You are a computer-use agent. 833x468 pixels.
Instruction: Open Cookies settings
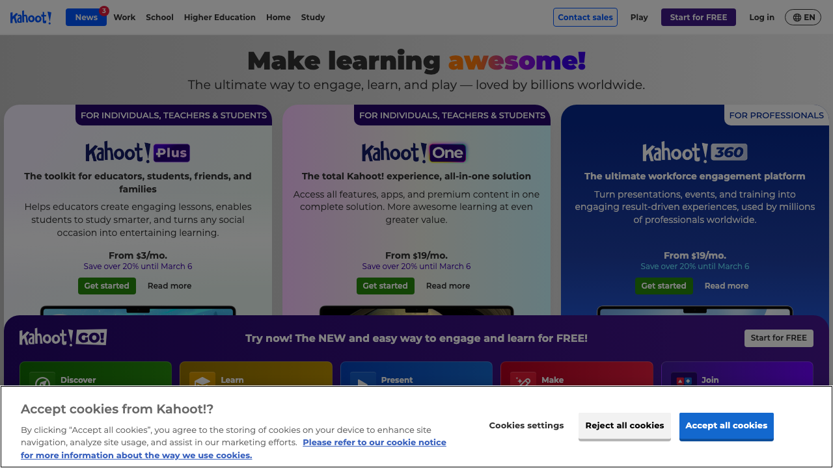coord(526,425)
